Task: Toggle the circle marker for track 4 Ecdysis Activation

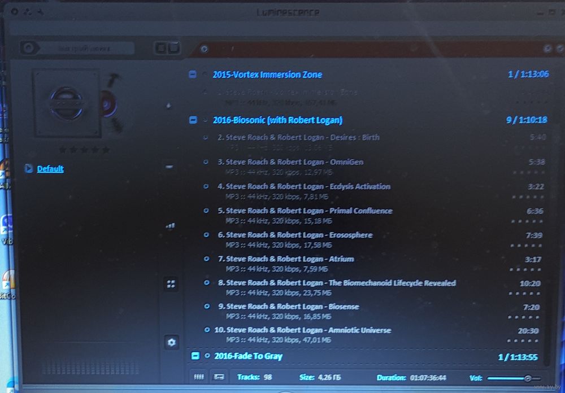Action: click(206, 186)
